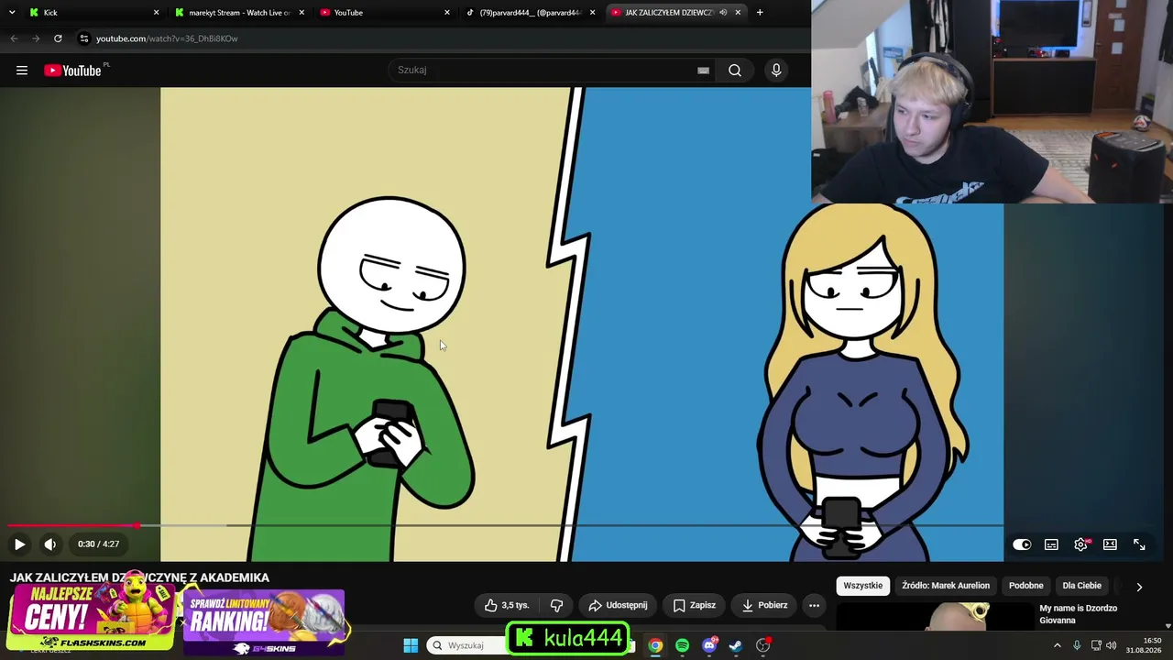Go to the YouTube home logo
The image size is (1173, 660).
click(72, 71)
